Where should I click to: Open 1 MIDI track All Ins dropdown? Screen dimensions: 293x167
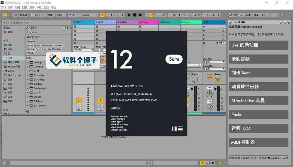84,50
